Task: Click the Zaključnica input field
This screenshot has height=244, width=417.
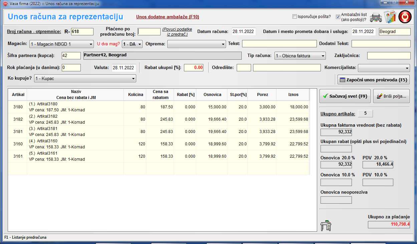Action: (389, 56)
